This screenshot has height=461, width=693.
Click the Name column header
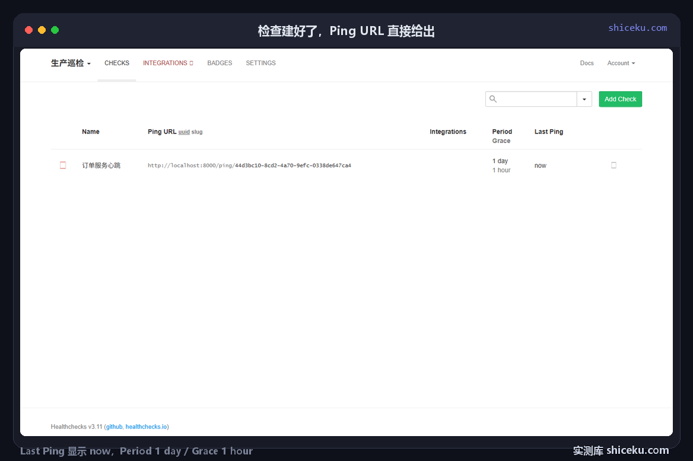(x=91, y=132)
